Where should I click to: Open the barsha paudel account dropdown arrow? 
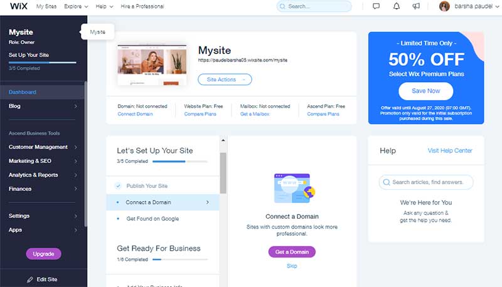(497, 6)
